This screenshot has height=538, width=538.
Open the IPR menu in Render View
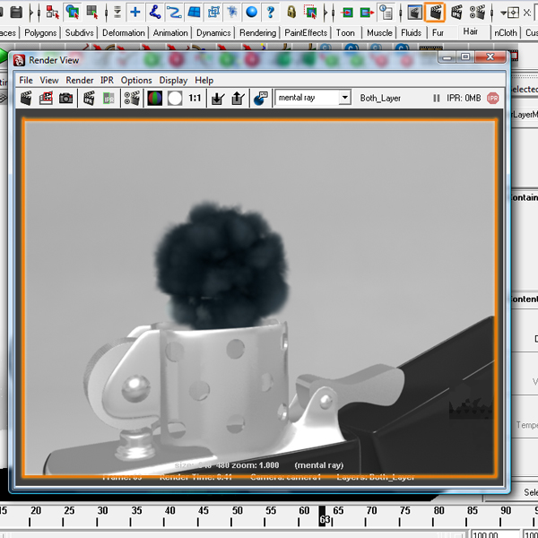pyautogui.click(x=107, y=81)
